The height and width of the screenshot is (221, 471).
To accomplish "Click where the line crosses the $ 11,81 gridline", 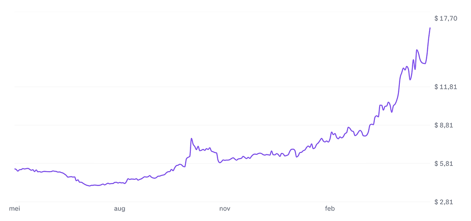I will point(399,87).
